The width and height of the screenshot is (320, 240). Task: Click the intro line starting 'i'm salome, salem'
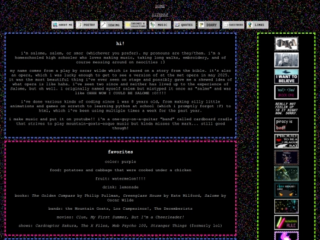(120, 57)
